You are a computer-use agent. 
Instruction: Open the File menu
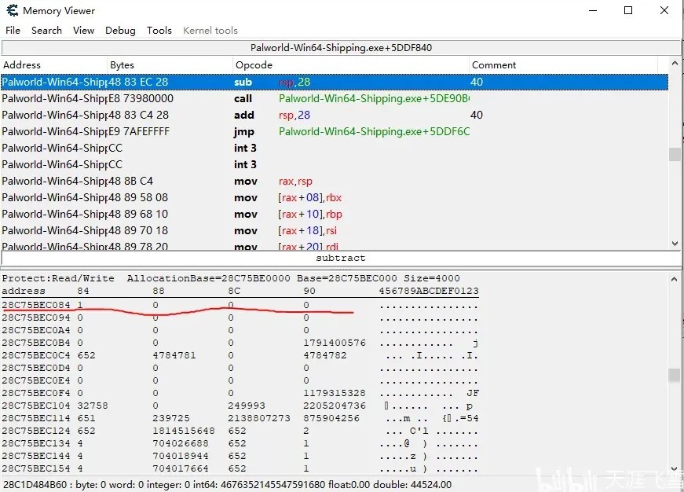(x=13, y=30)
